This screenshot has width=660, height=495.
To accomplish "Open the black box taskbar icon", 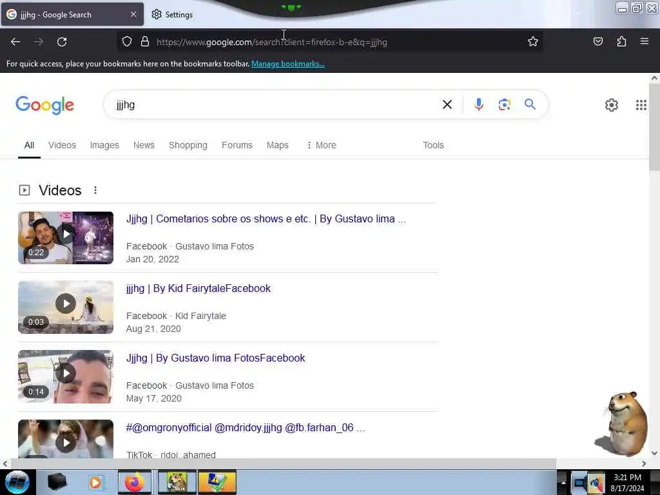I will [57, 482].
